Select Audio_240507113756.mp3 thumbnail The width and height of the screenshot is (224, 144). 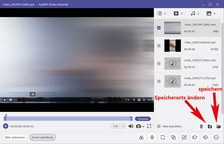click(x=172, y=81)
